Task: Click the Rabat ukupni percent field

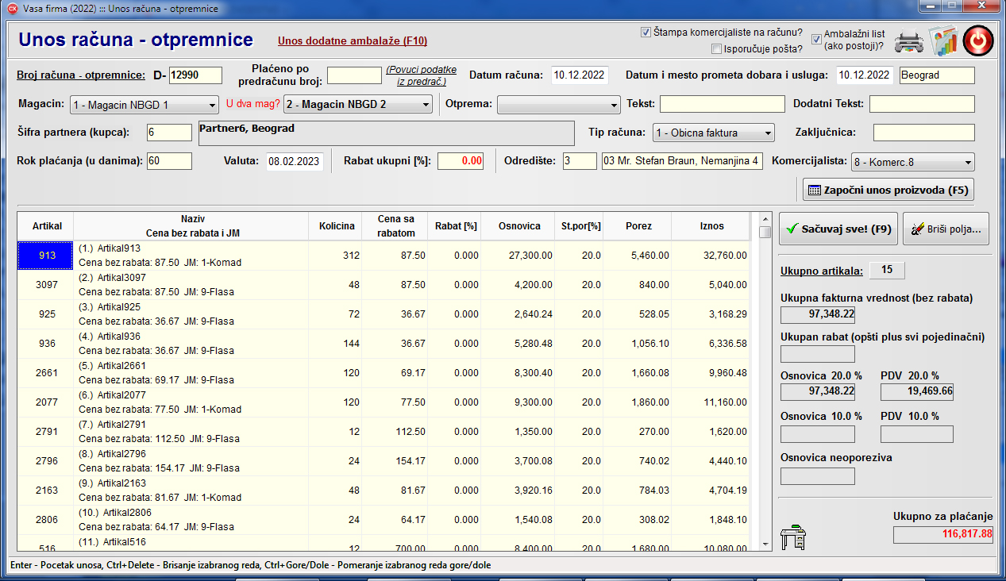Action: (461, 161)
